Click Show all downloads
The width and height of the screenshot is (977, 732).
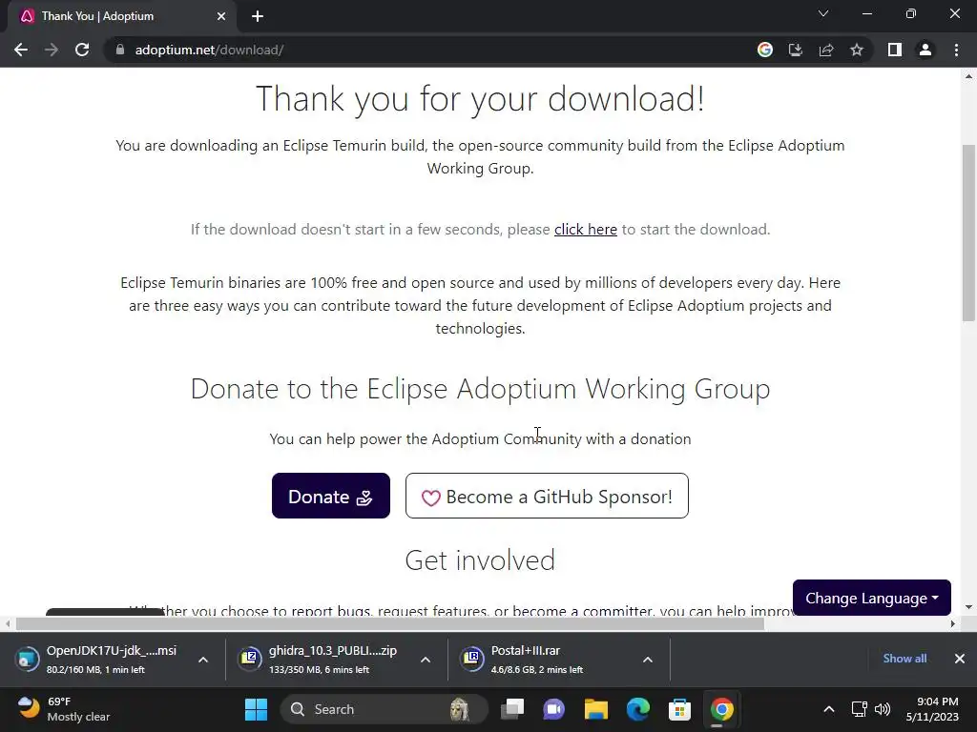tap(904, 659)
